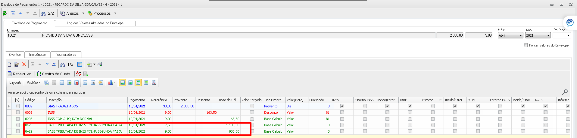Jump to the first event record
The height and width of the screenshot is (138, 577).
pos(33,64)
